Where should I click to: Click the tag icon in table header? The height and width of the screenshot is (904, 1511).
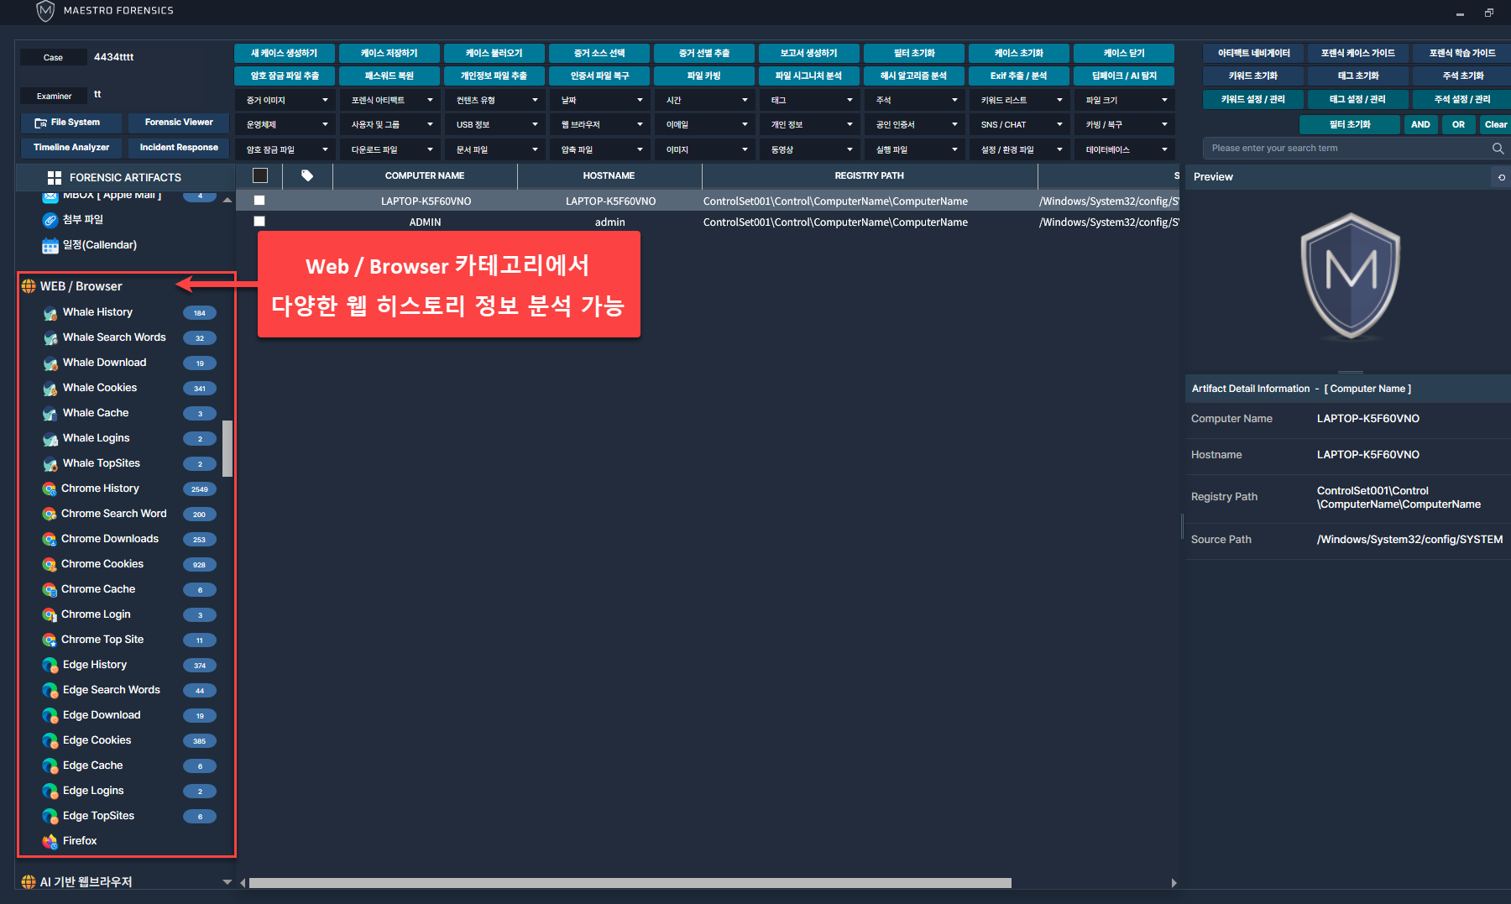tap(307, 175)
